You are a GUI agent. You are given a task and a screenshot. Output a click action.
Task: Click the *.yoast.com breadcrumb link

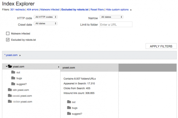coord(11,55)
